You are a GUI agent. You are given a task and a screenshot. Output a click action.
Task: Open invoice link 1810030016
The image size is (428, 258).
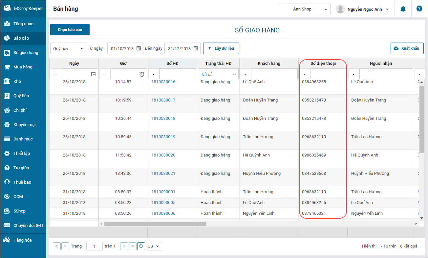[163, 82]
